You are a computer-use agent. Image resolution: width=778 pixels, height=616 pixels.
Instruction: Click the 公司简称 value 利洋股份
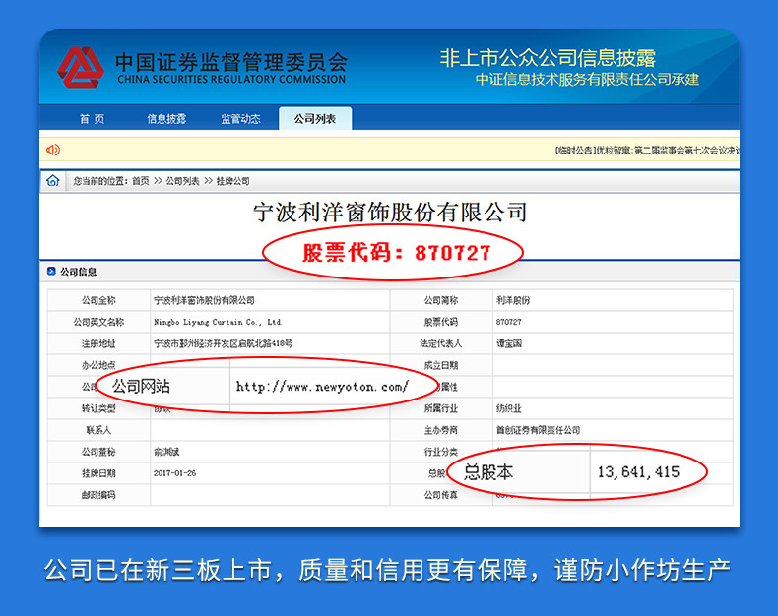(513, 300)
